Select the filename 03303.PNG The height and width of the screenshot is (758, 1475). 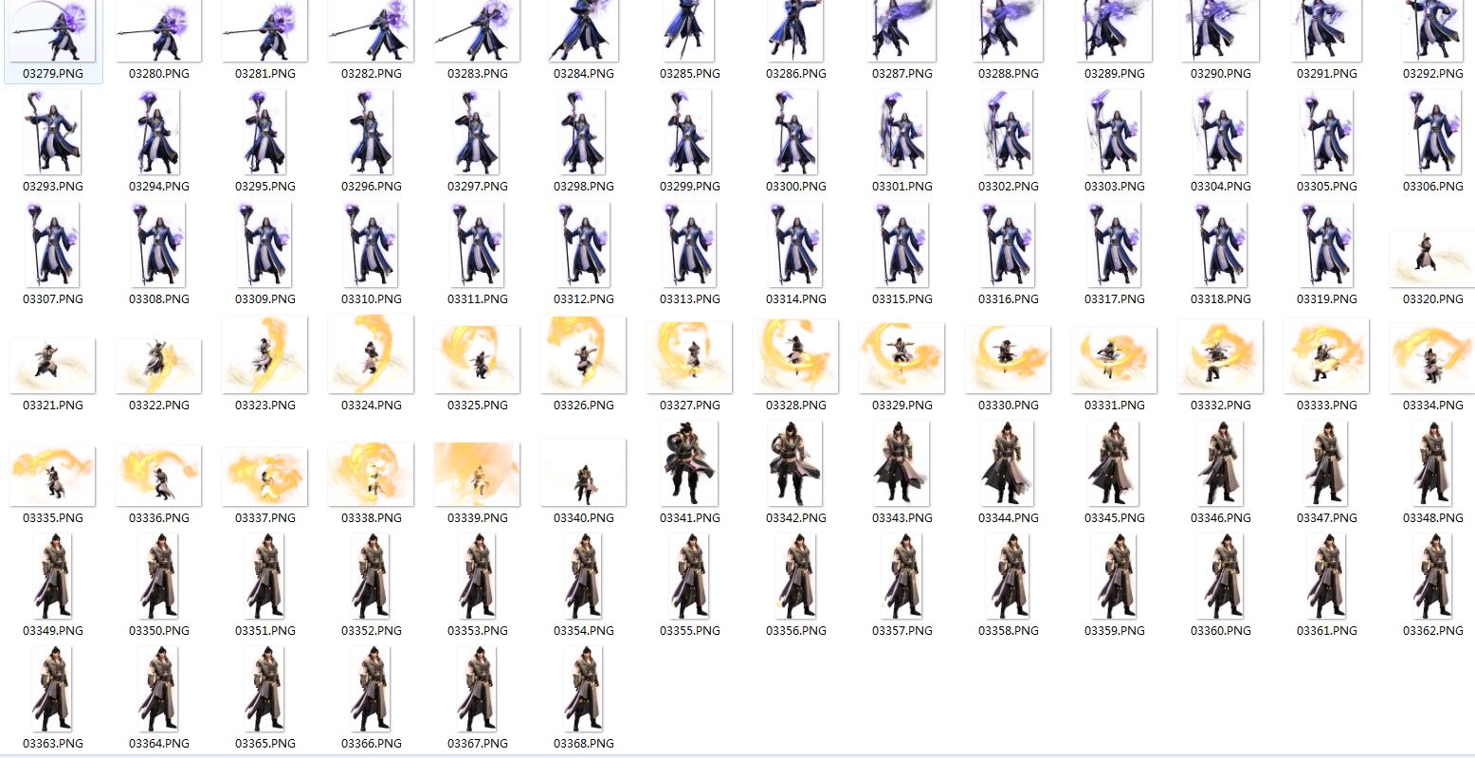click(1115, 187)
